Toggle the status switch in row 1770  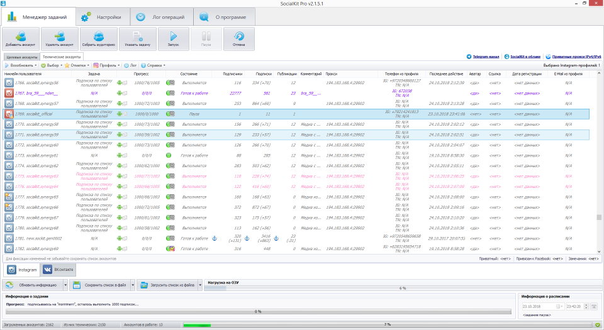pos(171,124)
